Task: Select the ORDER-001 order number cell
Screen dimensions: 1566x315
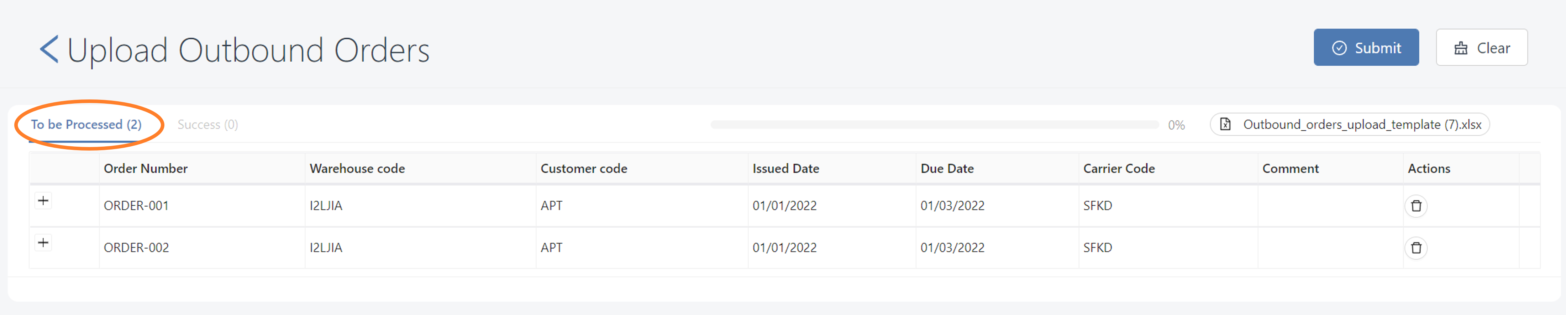Action: (x=136, y=206)
